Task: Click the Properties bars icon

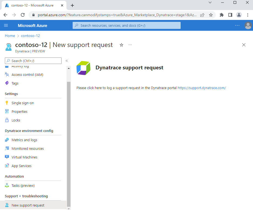Action: coord(7,111)
